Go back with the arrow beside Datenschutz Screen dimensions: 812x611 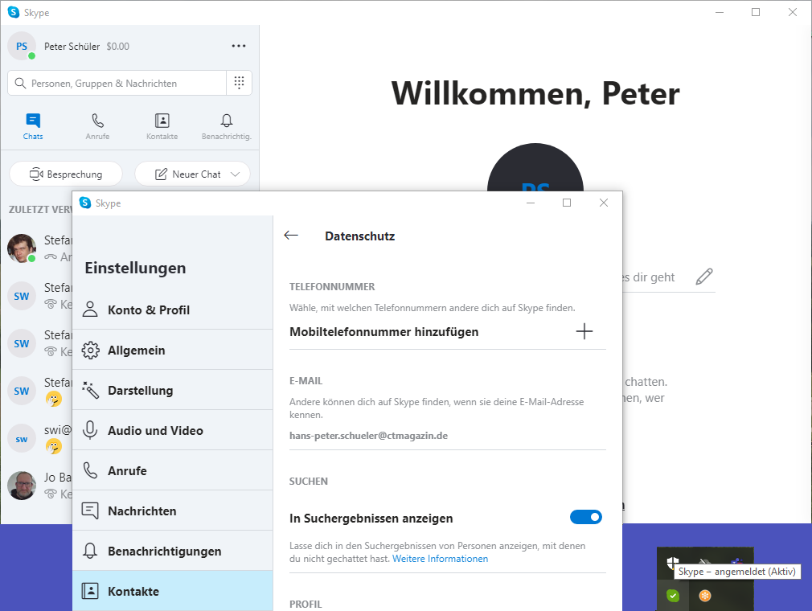pyautogui.click(x=291, y=236)
